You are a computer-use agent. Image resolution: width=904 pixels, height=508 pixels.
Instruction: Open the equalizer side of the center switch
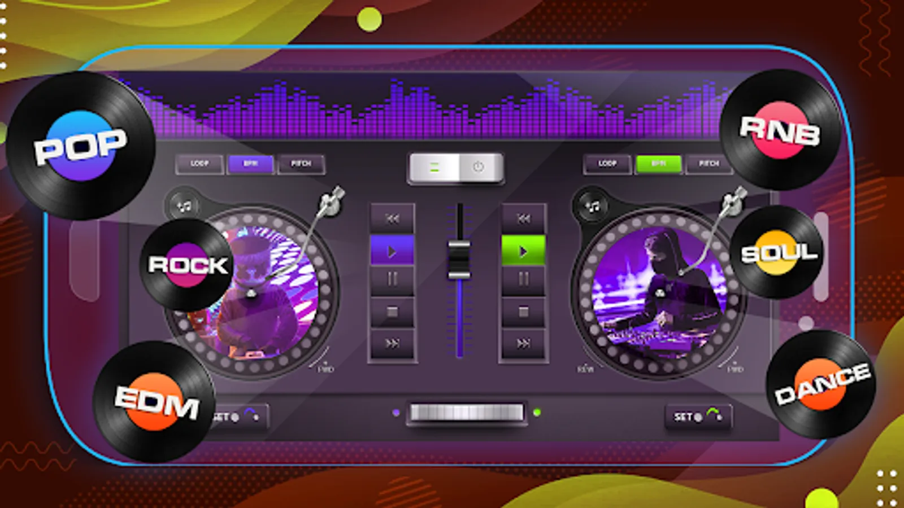click(x=434, y=168)
